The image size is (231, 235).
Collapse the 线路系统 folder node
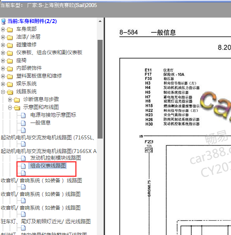[3, 92]
